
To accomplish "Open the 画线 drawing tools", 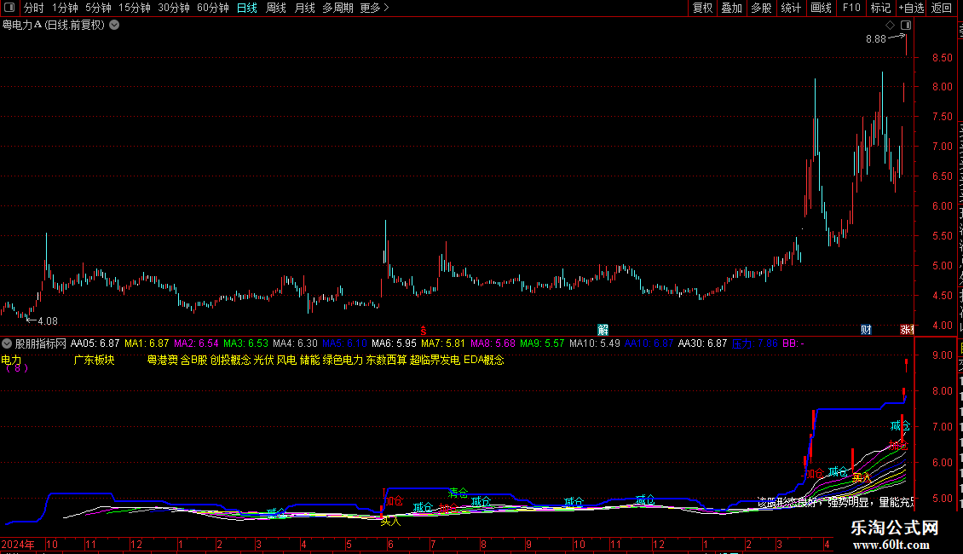I will 821,8.
